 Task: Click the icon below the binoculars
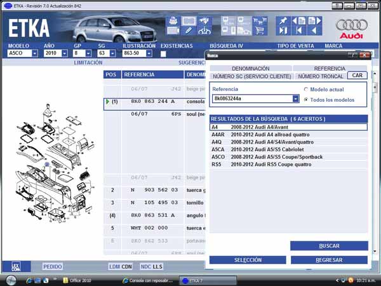(x=204, y=31)
